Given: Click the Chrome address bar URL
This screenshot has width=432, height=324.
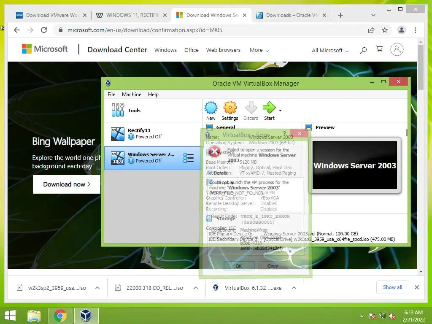Looking at the screenshot, I should tap(145, 30).
